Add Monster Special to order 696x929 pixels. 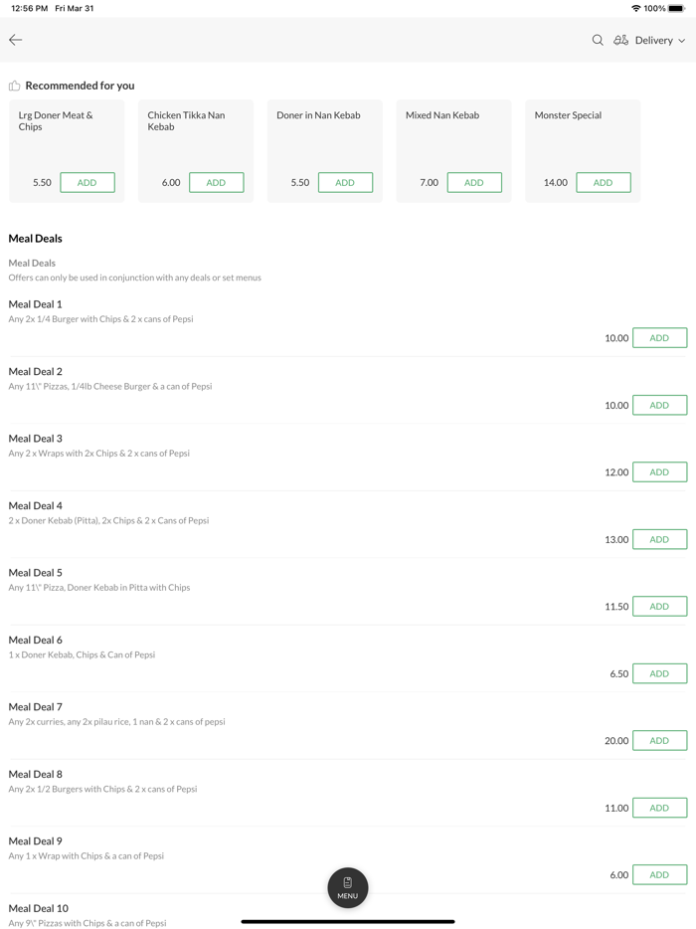(x=603, y=182)
